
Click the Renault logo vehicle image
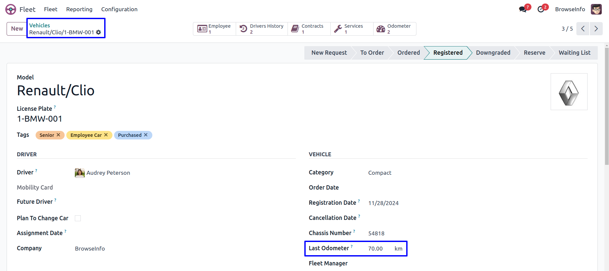point(569,92)
